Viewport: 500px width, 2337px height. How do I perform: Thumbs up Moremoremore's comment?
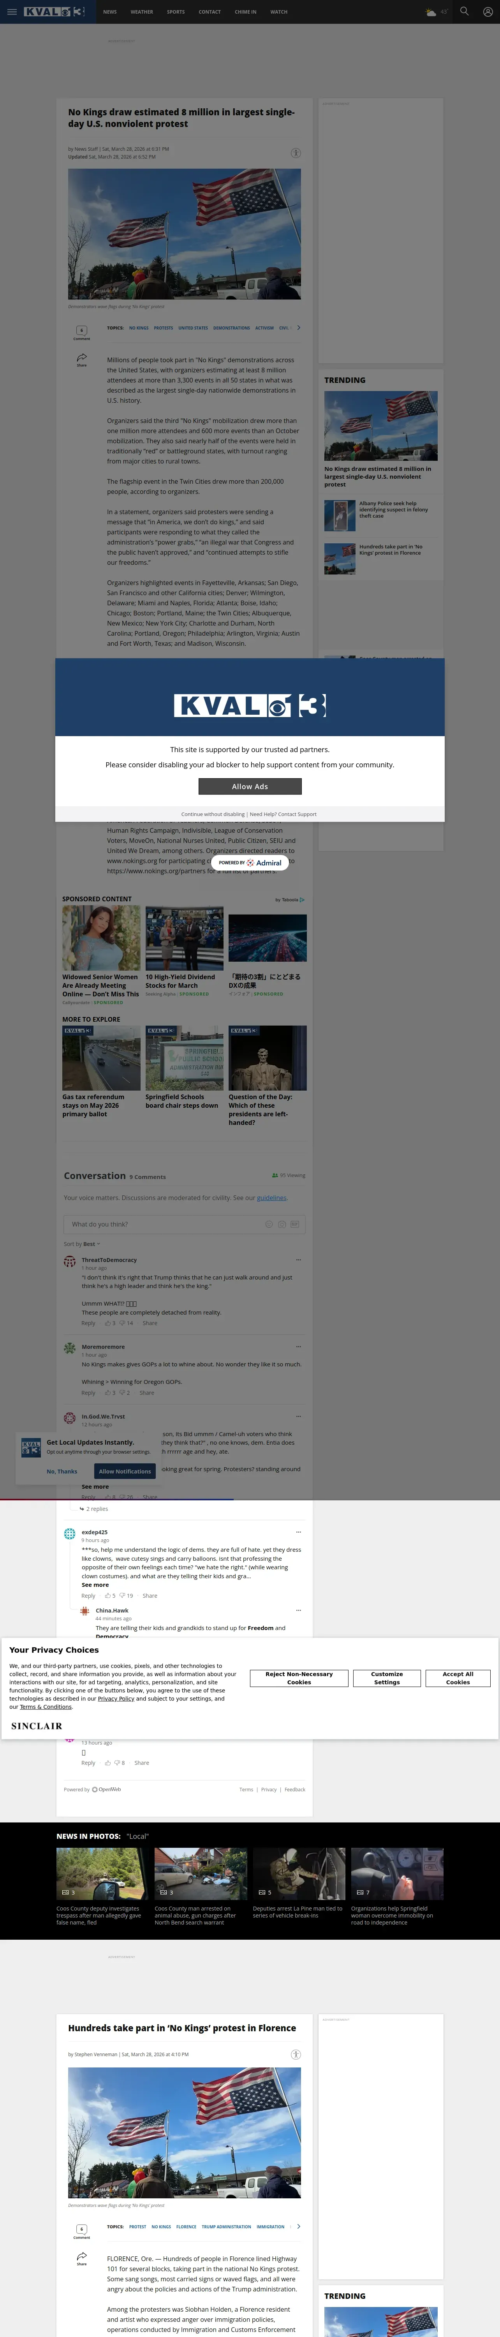pos(108,1392)
